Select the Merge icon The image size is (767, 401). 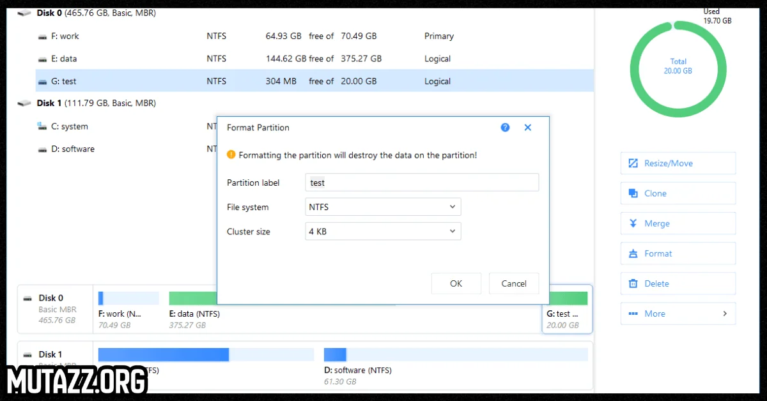click(x=634, y=223)
